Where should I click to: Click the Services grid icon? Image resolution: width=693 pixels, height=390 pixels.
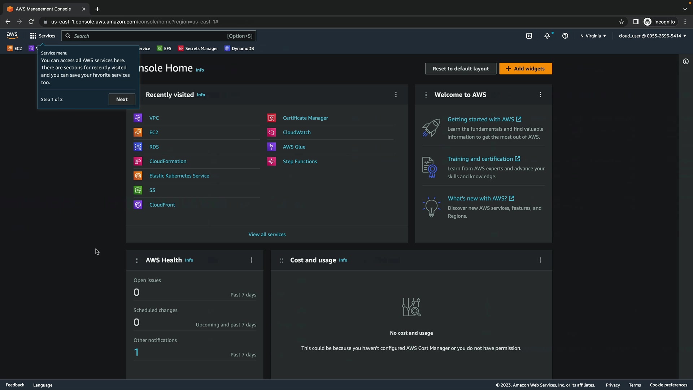click(x=33, y=36)
